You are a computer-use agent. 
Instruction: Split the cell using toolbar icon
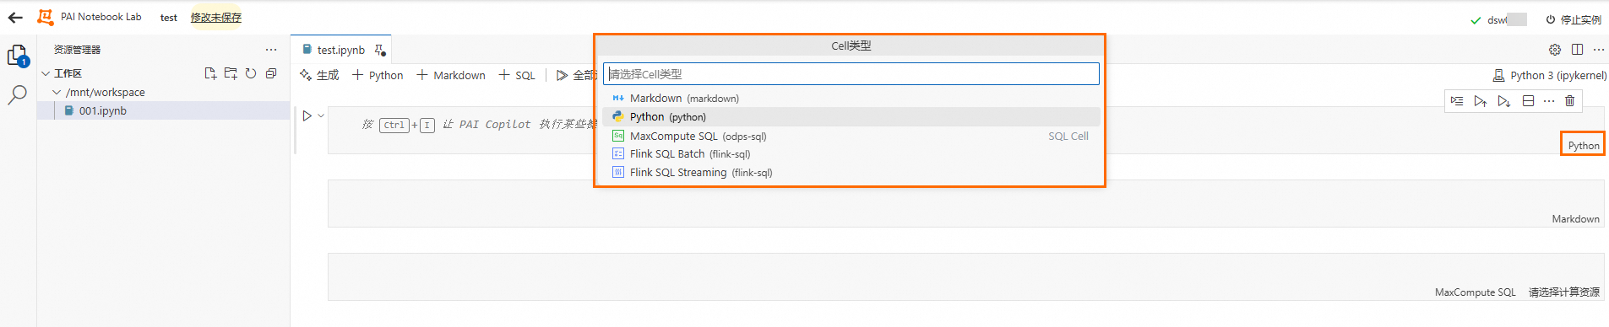tap(1528, 100)
